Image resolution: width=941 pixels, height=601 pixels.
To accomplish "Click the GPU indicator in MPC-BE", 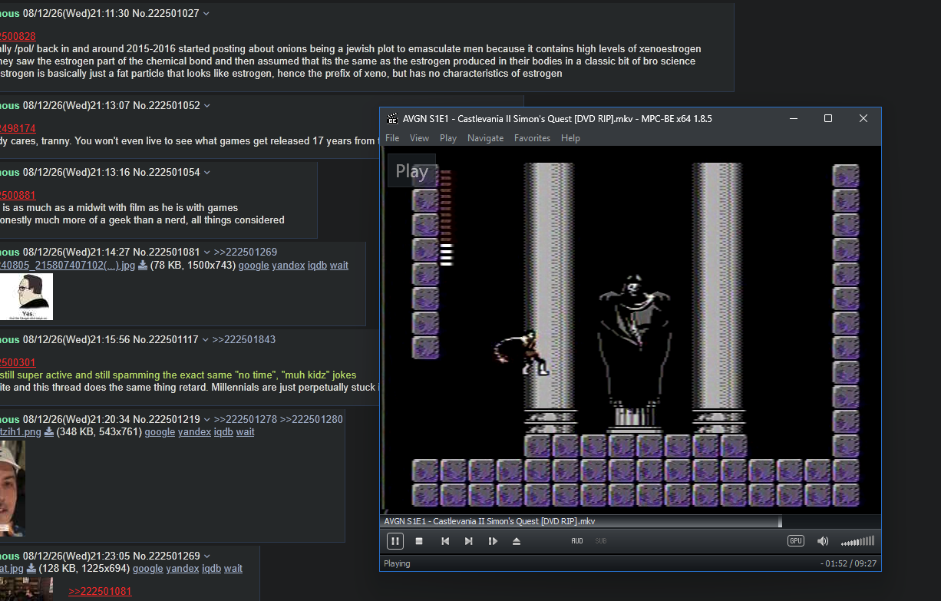I will 796,541.
